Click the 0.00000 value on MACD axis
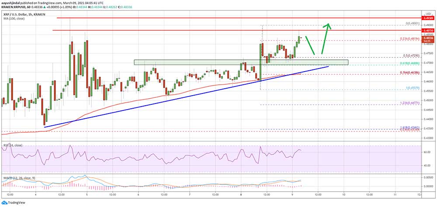Viewport: 437px width, 207px height. (x=428, y=186)
